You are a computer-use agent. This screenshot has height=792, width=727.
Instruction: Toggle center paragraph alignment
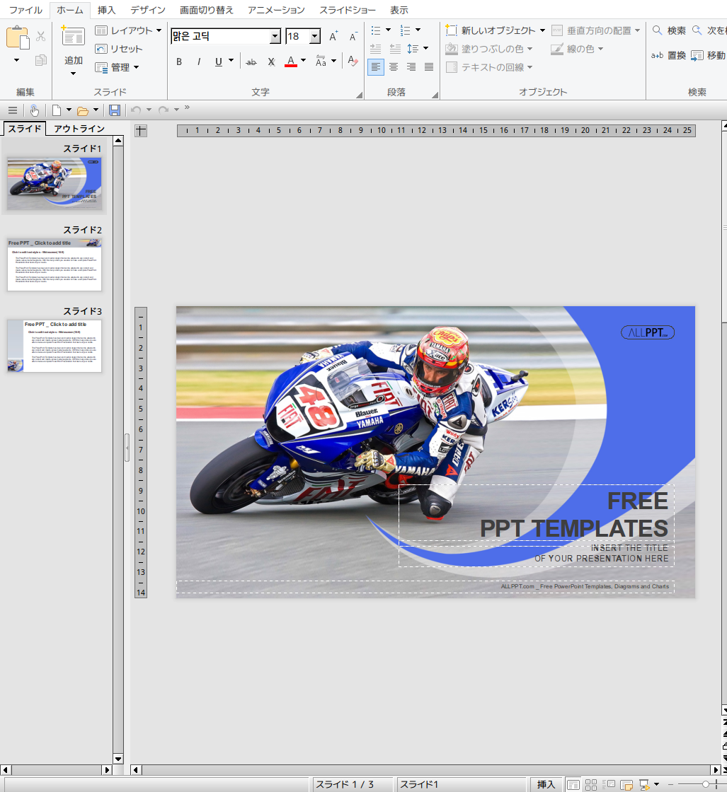click(394, 66)
